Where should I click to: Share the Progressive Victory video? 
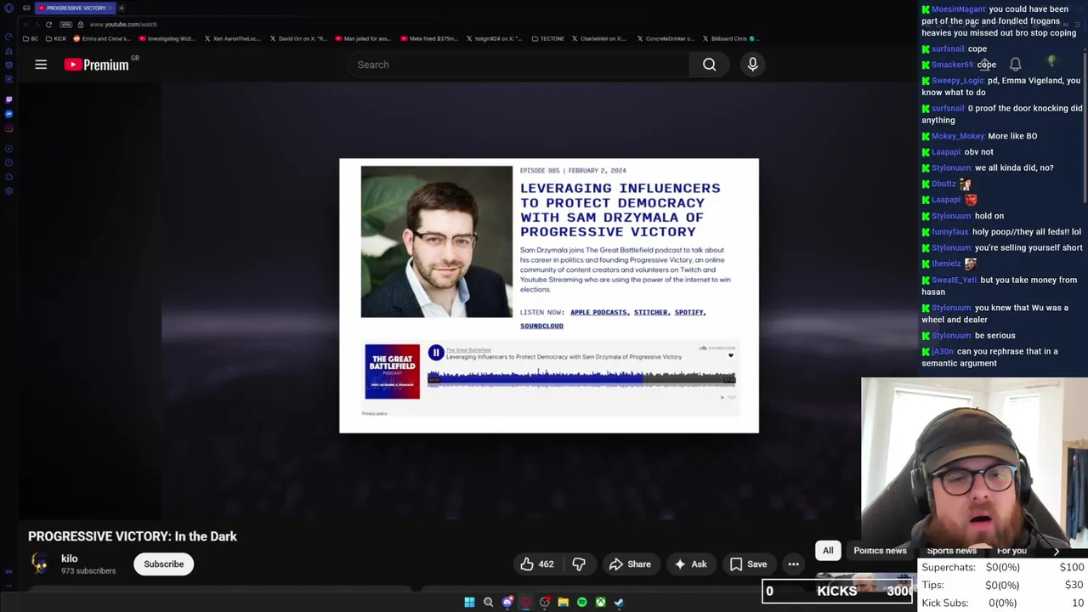630,564
